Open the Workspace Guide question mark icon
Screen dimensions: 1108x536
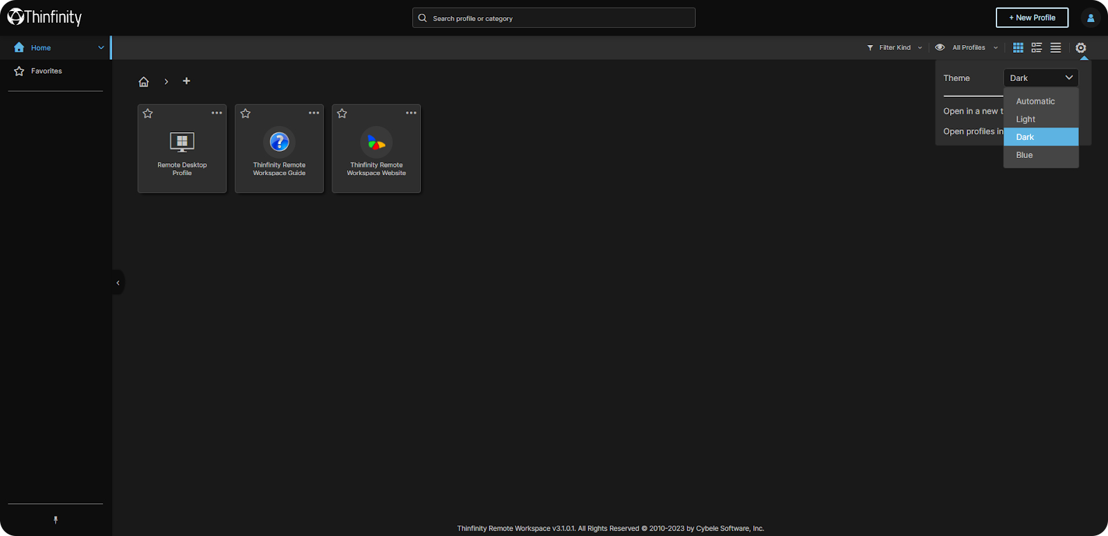pyautogui.click(x=279, y=142)
